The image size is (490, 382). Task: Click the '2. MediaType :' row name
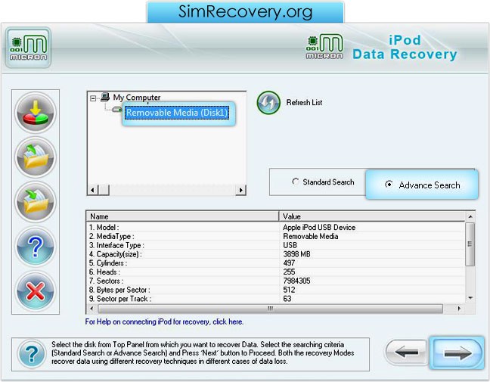[112, 236]
